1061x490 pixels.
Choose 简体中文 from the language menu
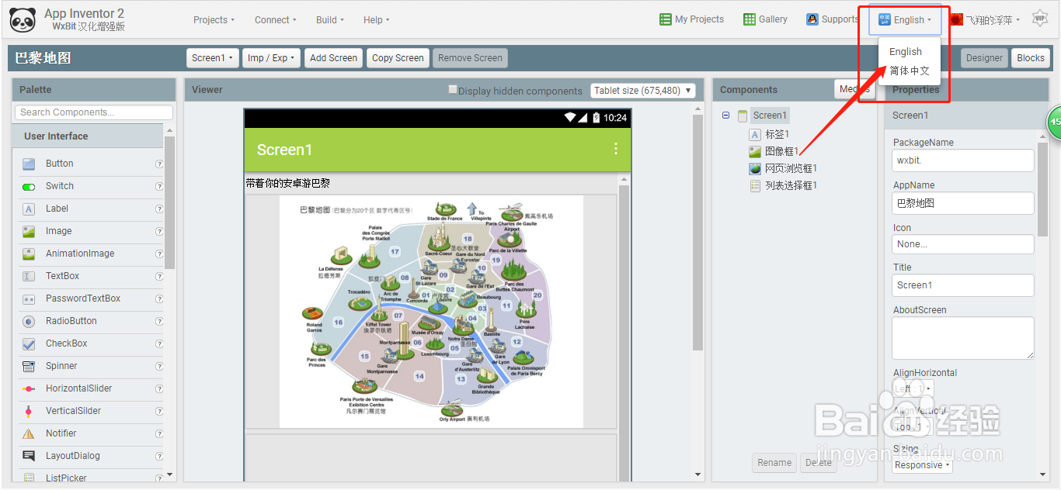pyautogui.click(x=910, y=71)
